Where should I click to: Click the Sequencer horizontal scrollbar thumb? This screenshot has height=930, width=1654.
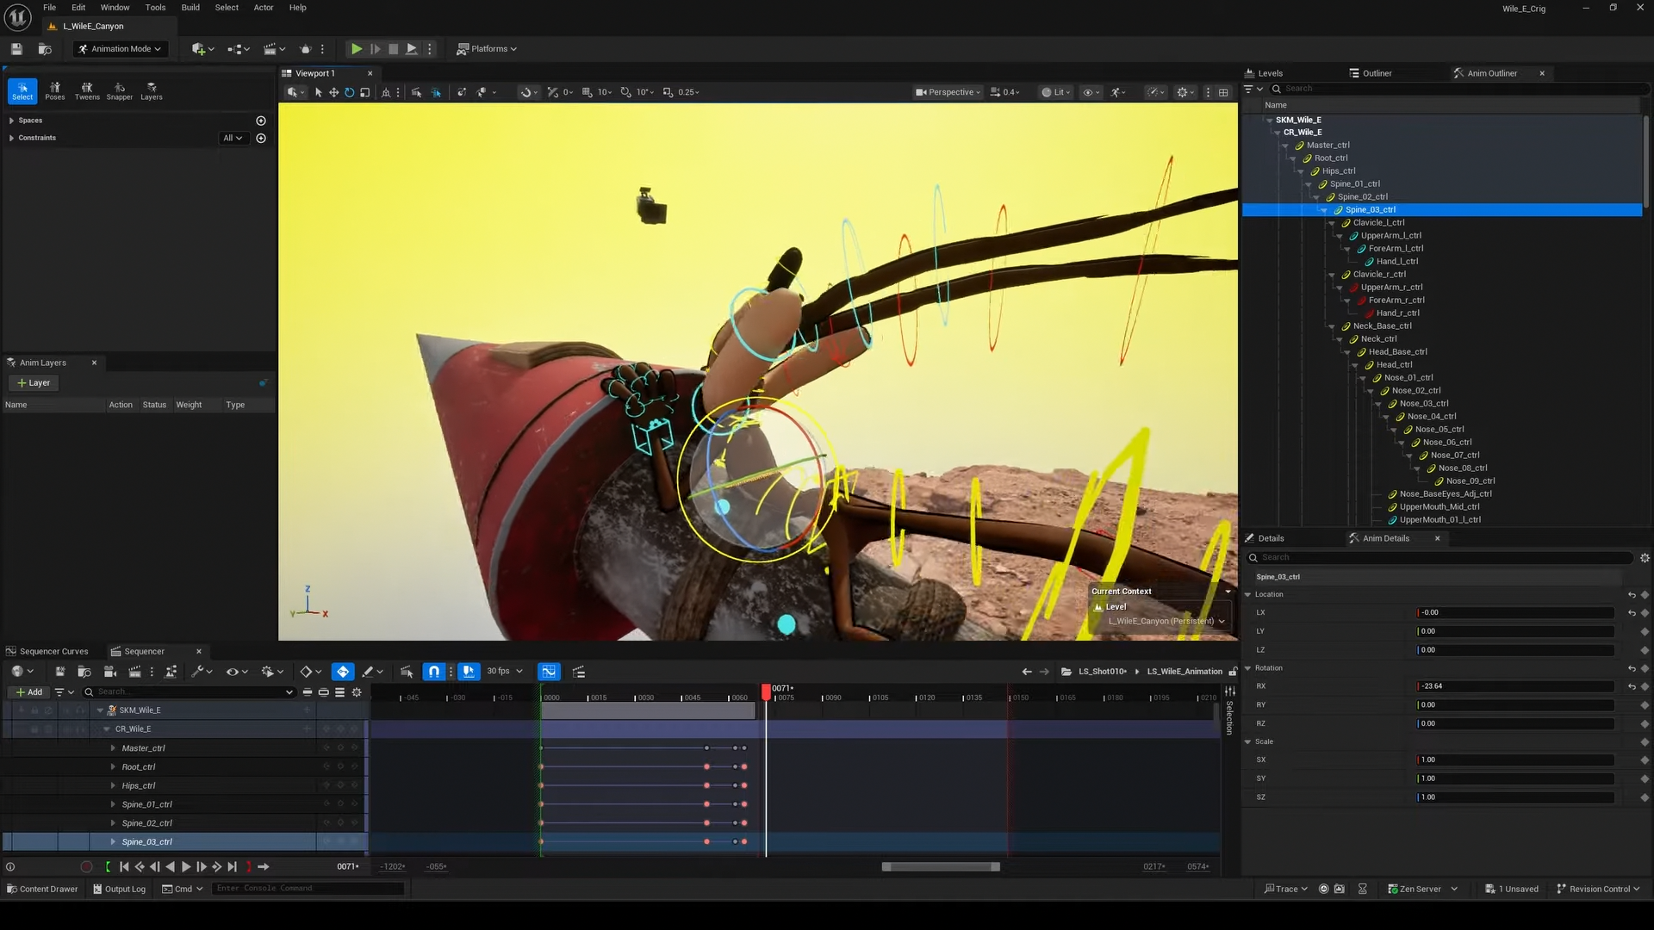pos(941,867)
